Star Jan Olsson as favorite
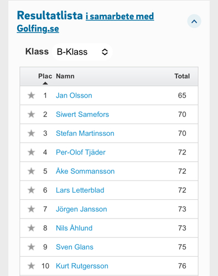The width and height of the screenshot is (218, 276). [31, 95]
